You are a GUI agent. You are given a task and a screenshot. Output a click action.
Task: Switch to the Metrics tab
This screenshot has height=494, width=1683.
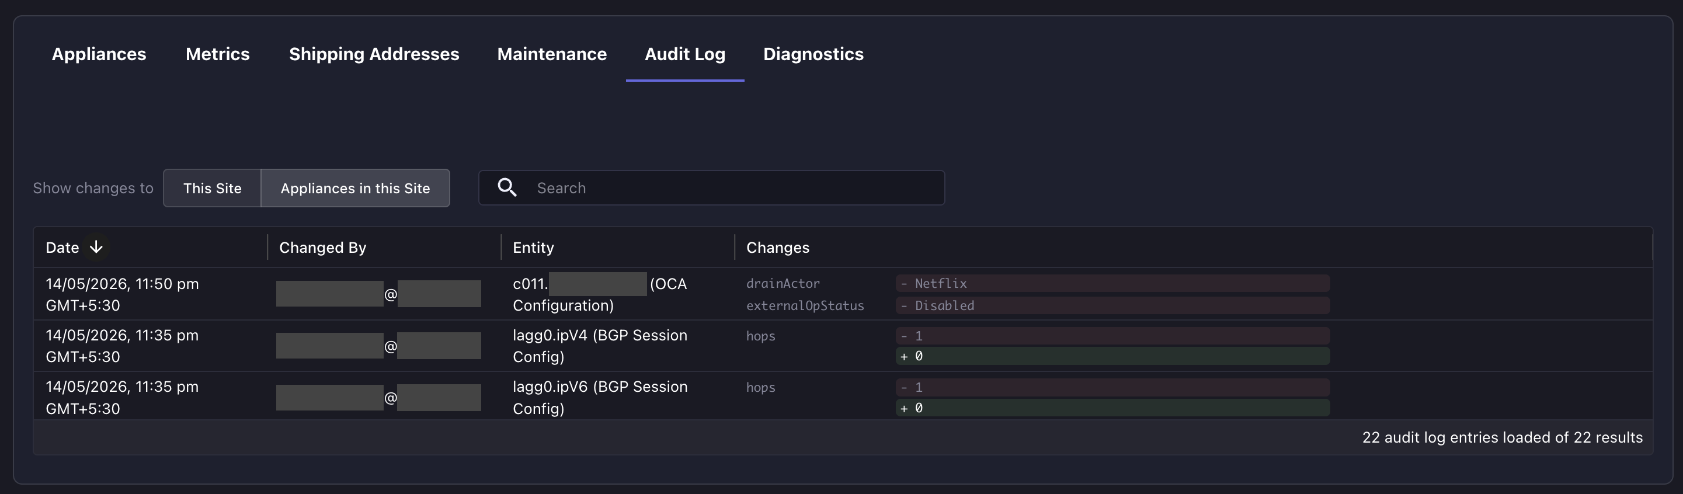point(218,54)
